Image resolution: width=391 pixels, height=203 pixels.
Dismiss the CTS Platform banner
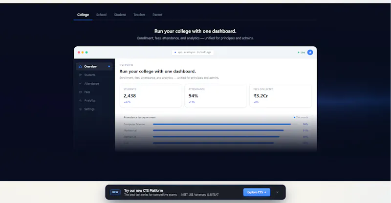tap(277, 192)
